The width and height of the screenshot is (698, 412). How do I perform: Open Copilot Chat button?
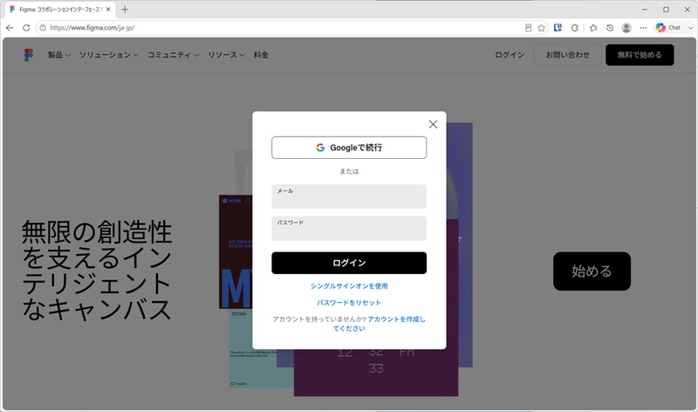pyautogui.click(x=668, y=28)
